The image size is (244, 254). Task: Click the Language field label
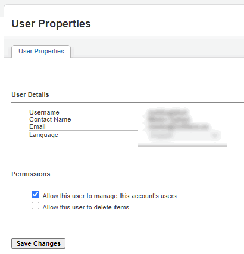(x=43, y=135)
